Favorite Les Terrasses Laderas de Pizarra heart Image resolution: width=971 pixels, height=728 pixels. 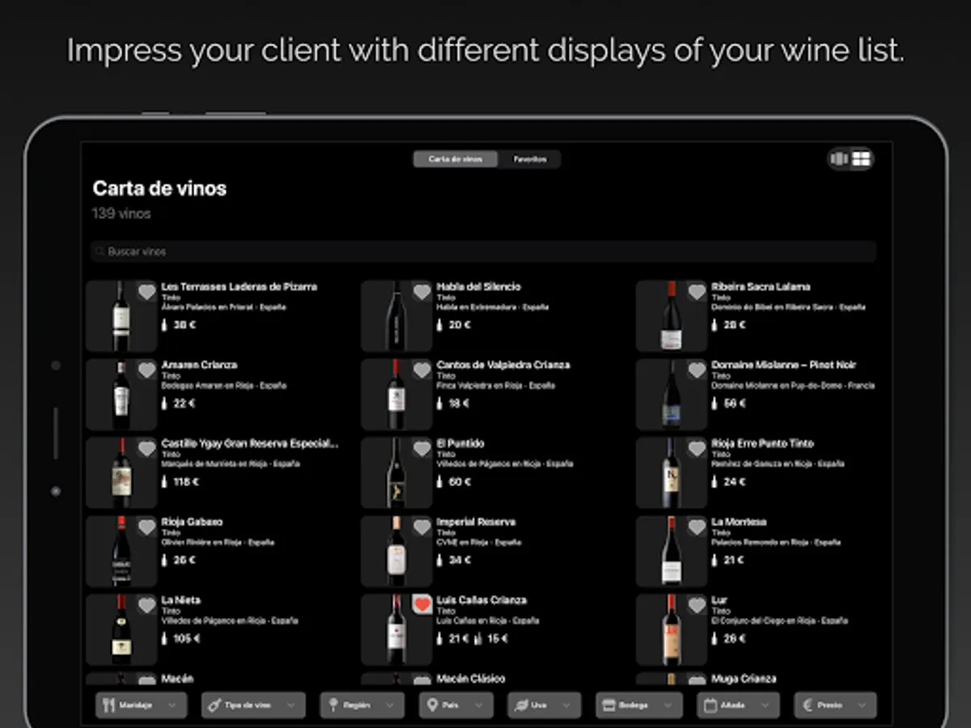pos(146,292)
